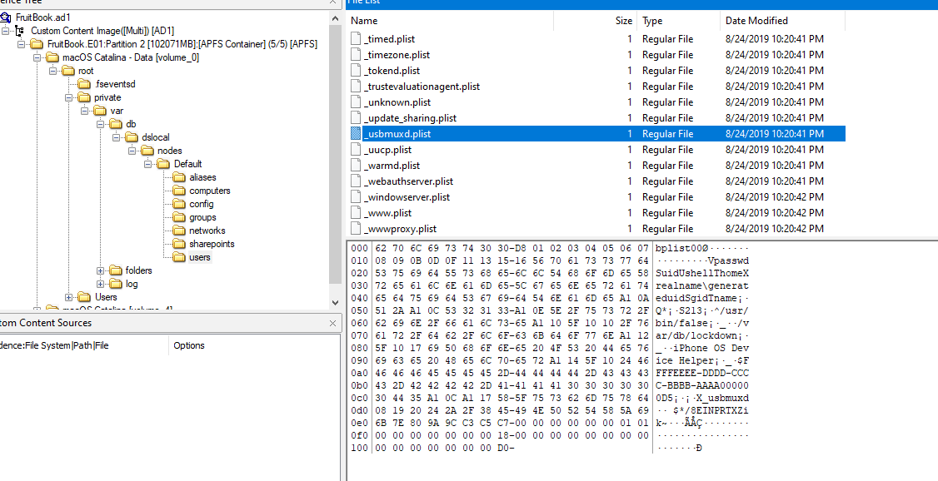Click decoded text 'bin/false' in hex viewer

point(681,323)
